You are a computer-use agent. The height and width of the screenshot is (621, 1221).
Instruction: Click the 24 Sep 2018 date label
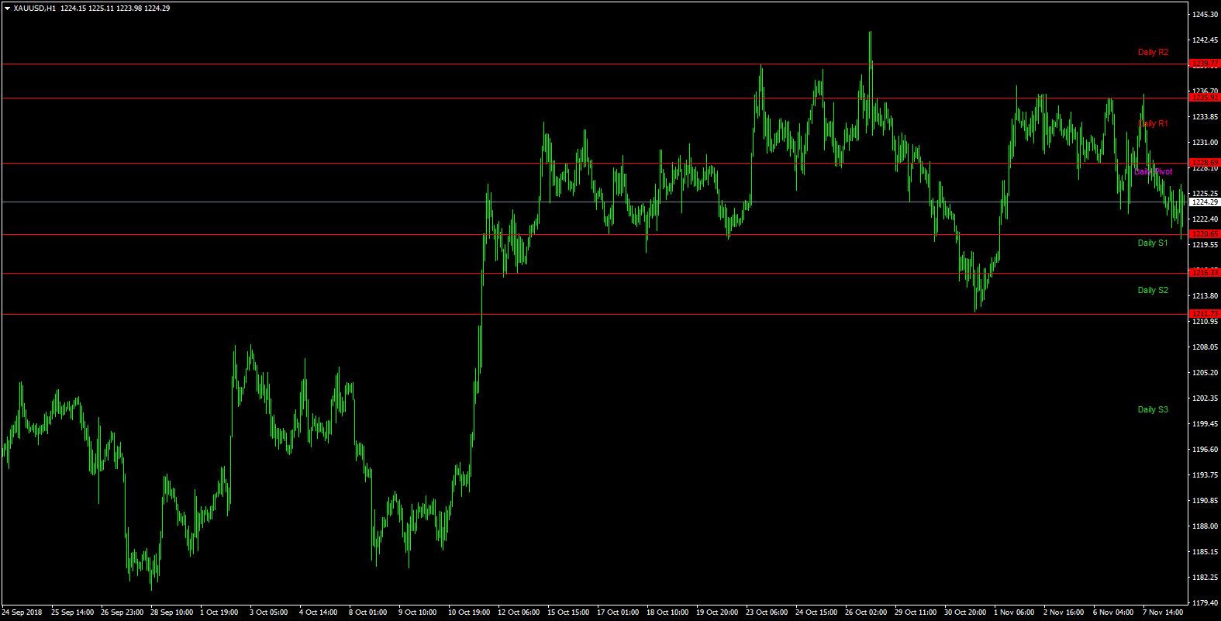[22, 612]
